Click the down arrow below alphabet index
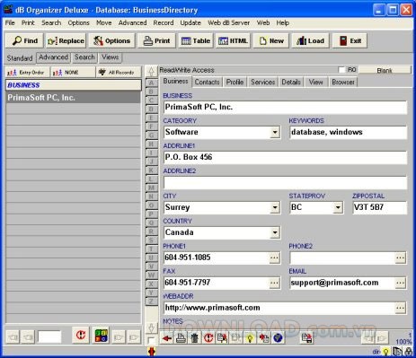Image resolution: width=416 pixels, height=358 pixels. coord(151,327)
